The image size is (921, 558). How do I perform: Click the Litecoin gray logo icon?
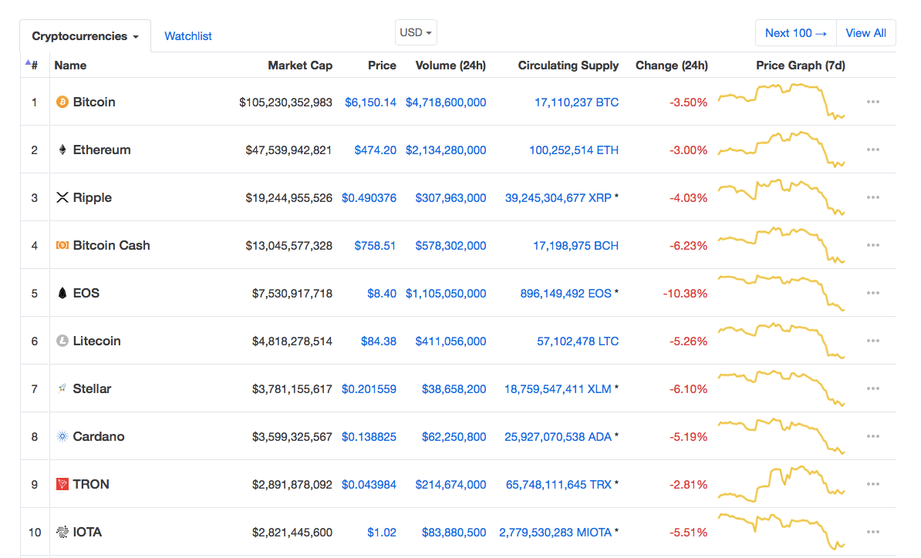pos(62,341)
